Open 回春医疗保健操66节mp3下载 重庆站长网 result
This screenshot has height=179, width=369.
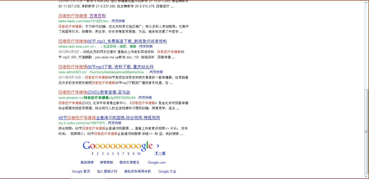click(x=106, y=67)
